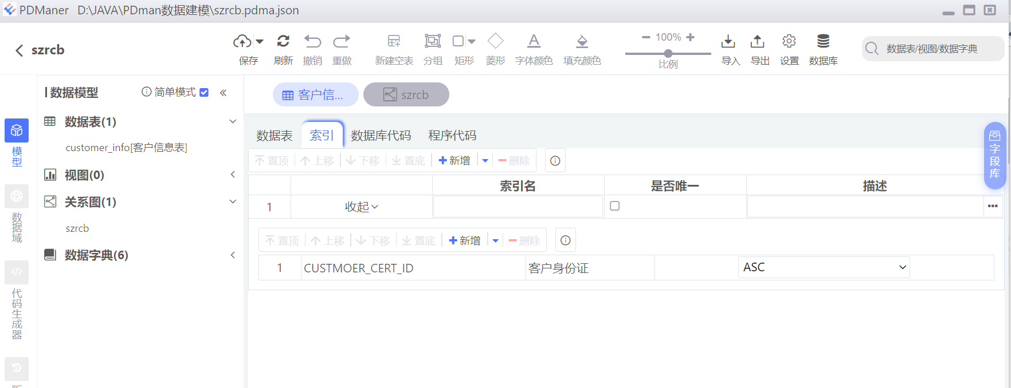Select the Rectangle shape tool

point(458,41)
